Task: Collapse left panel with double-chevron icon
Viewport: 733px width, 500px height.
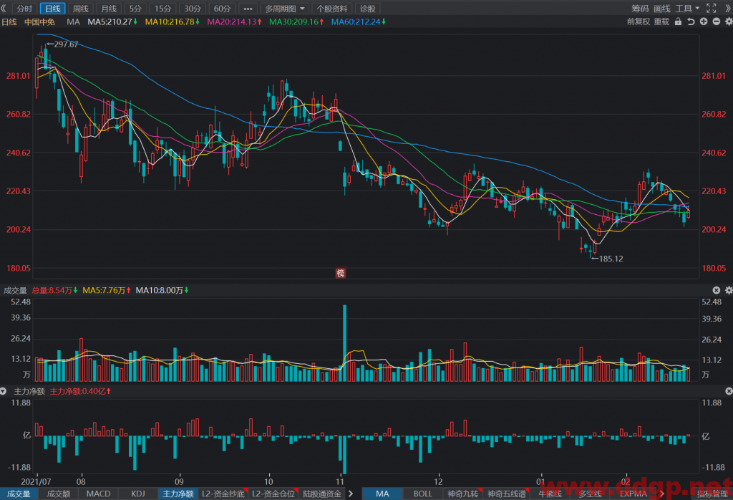Action: (4, 9)
